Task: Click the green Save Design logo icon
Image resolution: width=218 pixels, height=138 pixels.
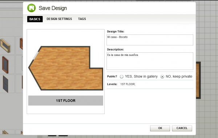Action: click(x=31, y=8)
